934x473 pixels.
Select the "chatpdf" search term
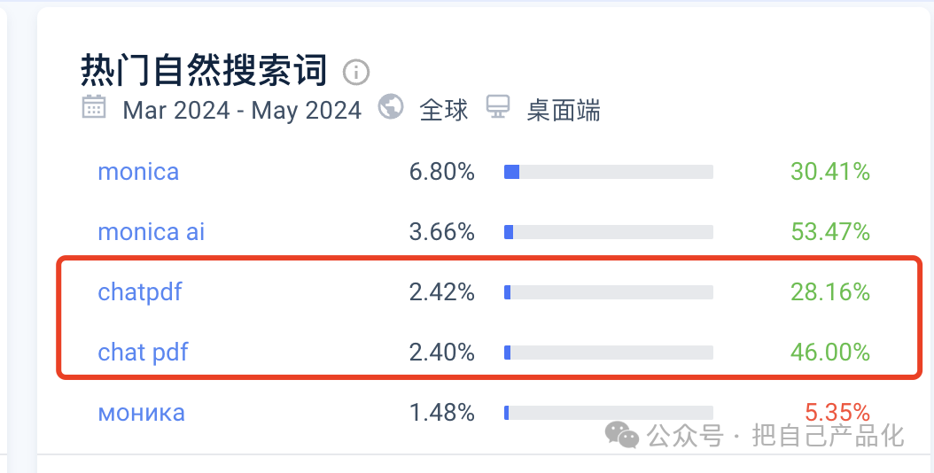click(140, 292)
